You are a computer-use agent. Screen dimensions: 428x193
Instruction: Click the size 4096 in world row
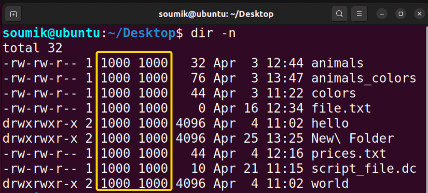point(191,184)
